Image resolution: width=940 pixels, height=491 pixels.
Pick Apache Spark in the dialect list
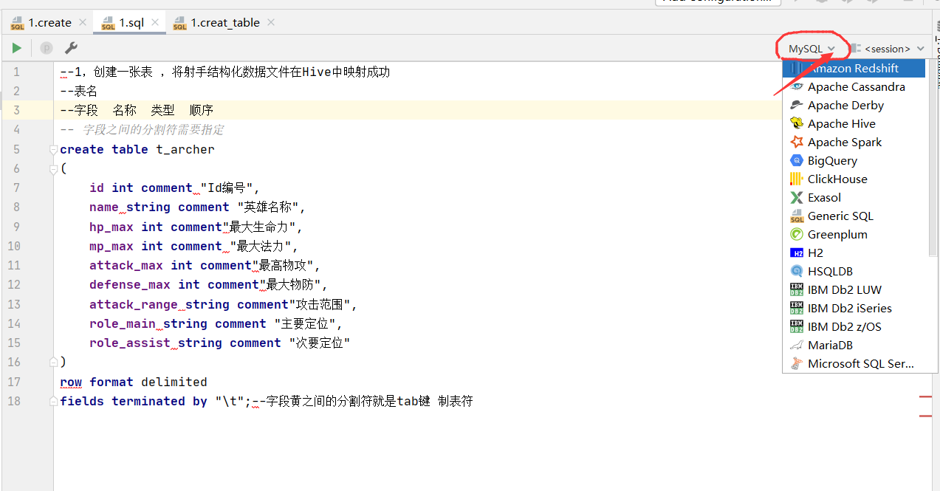854,142
